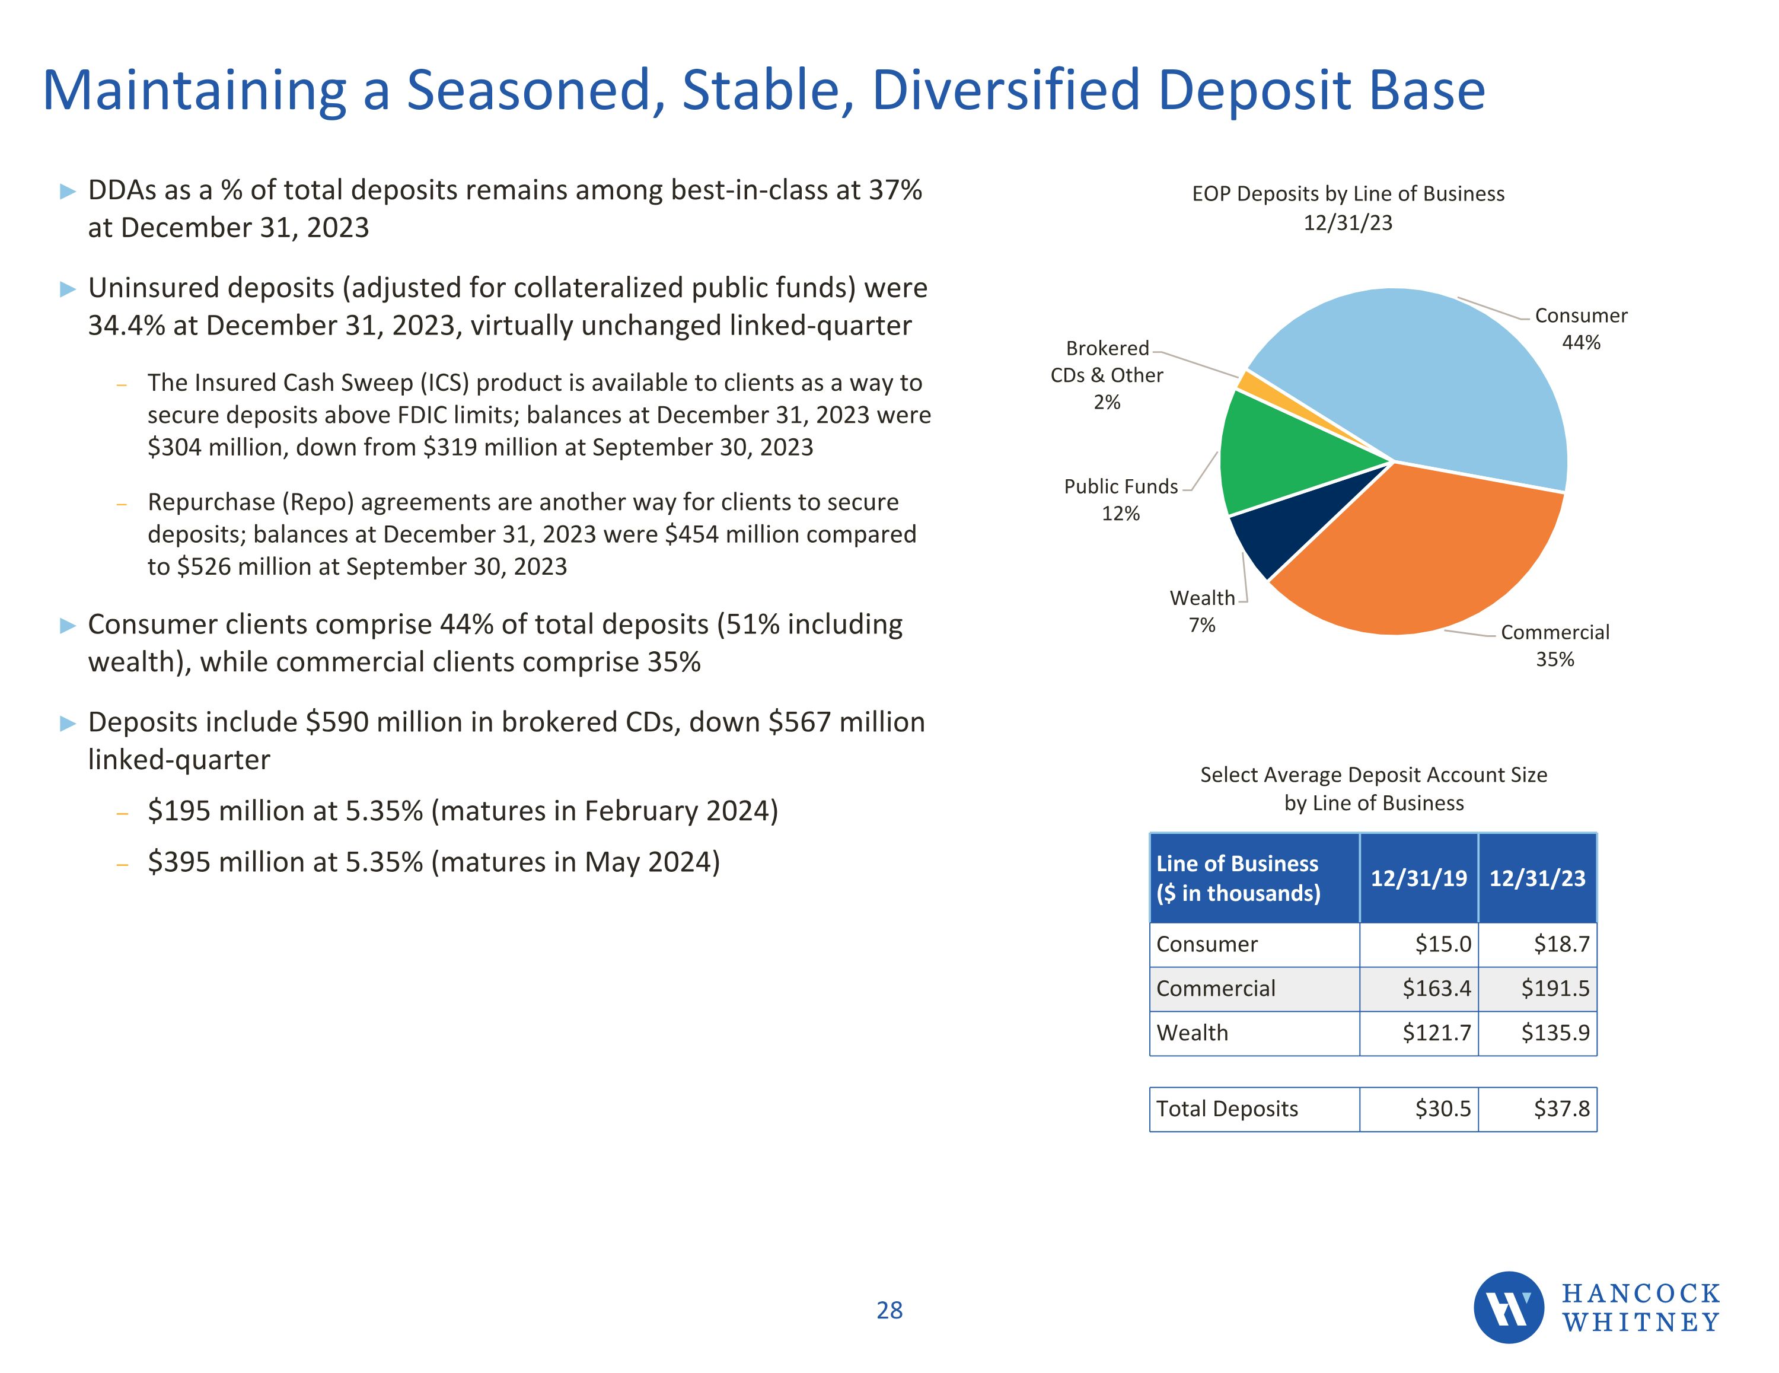
Task: Click the slide title heading
Action: click(x=763, y=90)
